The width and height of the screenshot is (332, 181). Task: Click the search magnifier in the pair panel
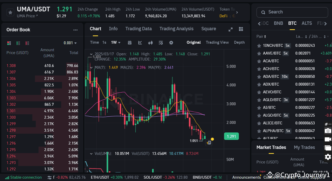pyautogui.click(x=263, y=12)
